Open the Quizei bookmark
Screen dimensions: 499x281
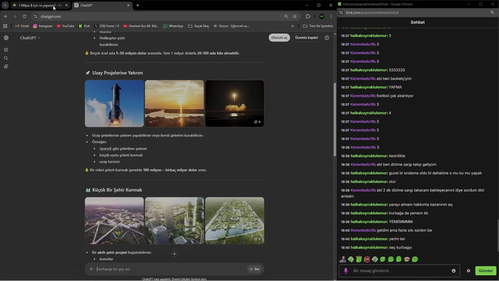click(x=231, y=26)
